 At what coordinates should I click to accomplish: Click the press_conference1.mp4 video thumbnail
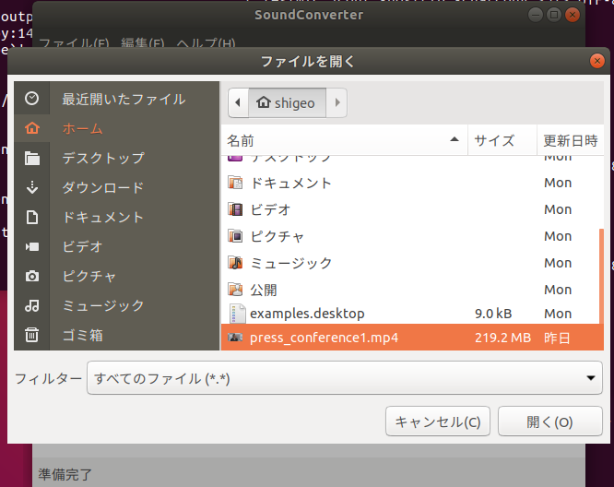tap(235, 338)
